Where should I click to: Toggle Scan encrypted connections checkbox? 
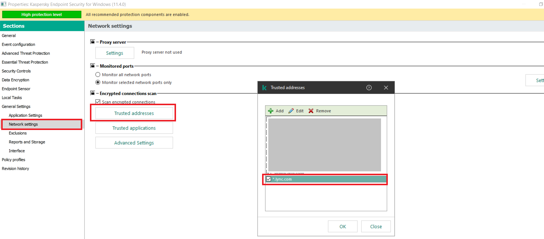(98, 102)
